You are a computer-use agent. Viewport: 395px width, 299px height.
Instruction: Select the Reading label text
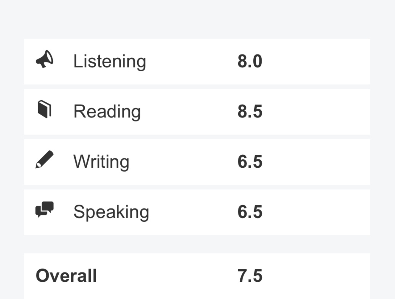click(x=107, y=112)
